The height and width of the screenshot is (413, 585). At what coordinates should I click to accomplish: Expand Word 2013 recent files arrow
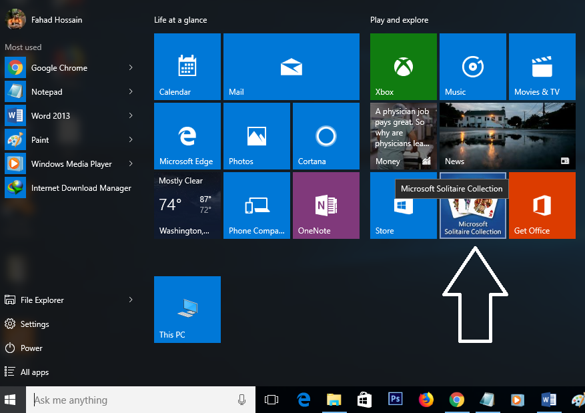tap(131, 116)
